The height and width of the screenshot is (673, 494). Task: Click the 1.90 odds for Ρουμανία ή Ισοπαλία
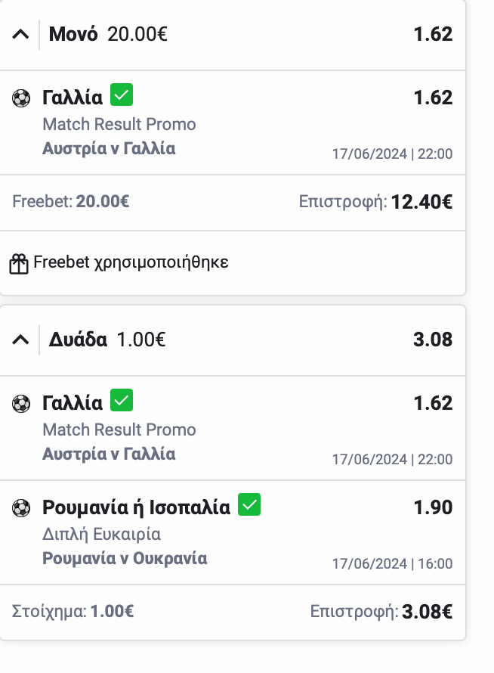tap(433, 507)
